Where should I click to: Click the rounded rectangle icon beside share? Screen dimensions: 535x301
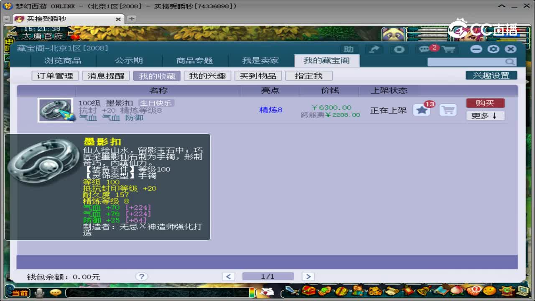click(399, 49)
